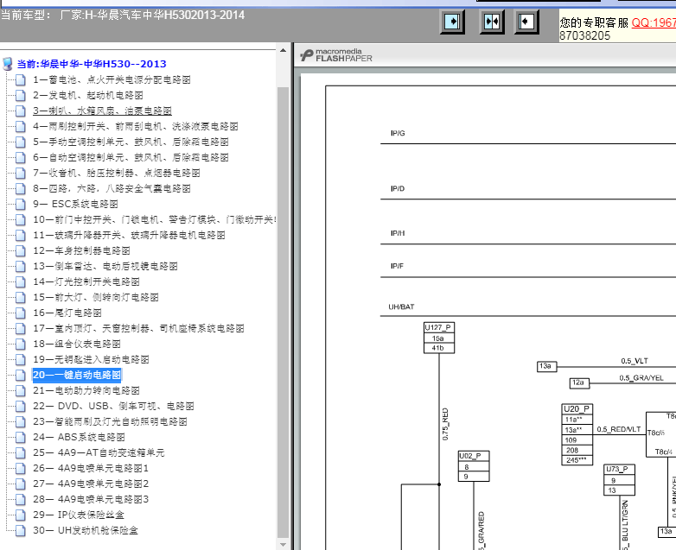Viewport: 676px width, 550px height.
Task: Click the IP/G bus label in diagram
Action: pos(398,133)
